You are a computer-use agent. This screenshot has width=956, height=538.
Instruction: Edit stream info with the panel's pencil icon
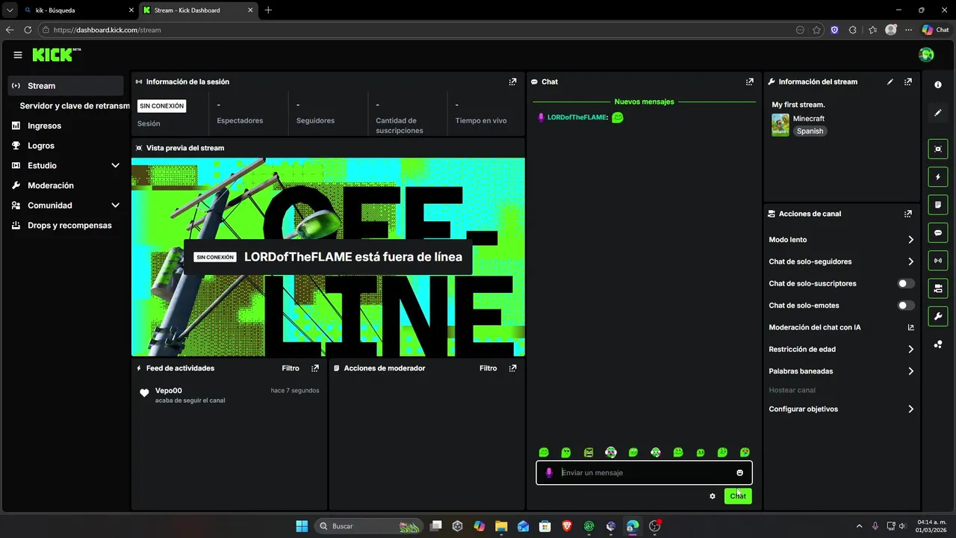tap(890, 82)
